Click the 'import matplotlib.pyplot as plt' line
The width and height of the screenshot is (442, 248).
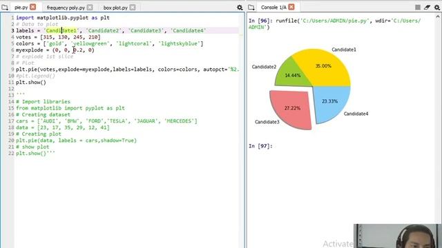pos(63,18)
